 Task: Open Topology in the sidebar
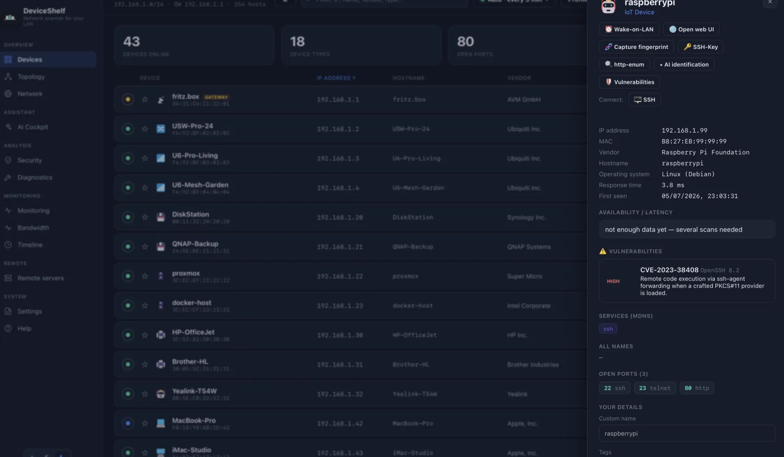(48, 77)
